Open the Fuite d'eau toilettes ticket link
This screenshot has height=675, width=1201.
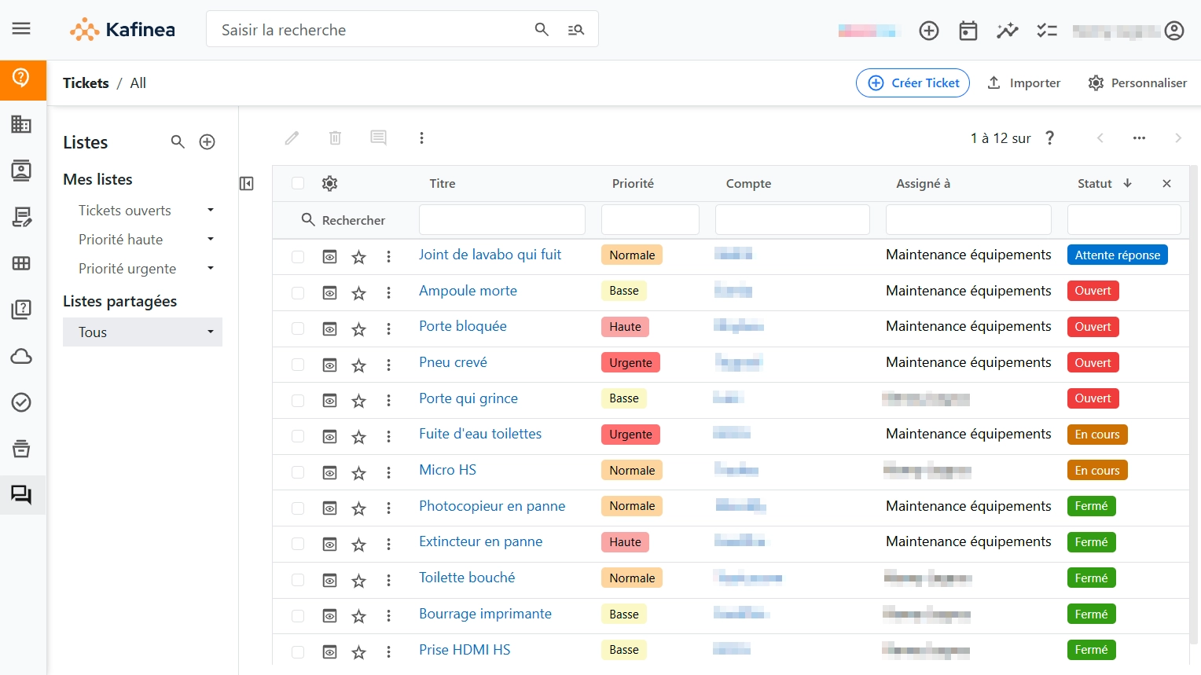(480, 434)
